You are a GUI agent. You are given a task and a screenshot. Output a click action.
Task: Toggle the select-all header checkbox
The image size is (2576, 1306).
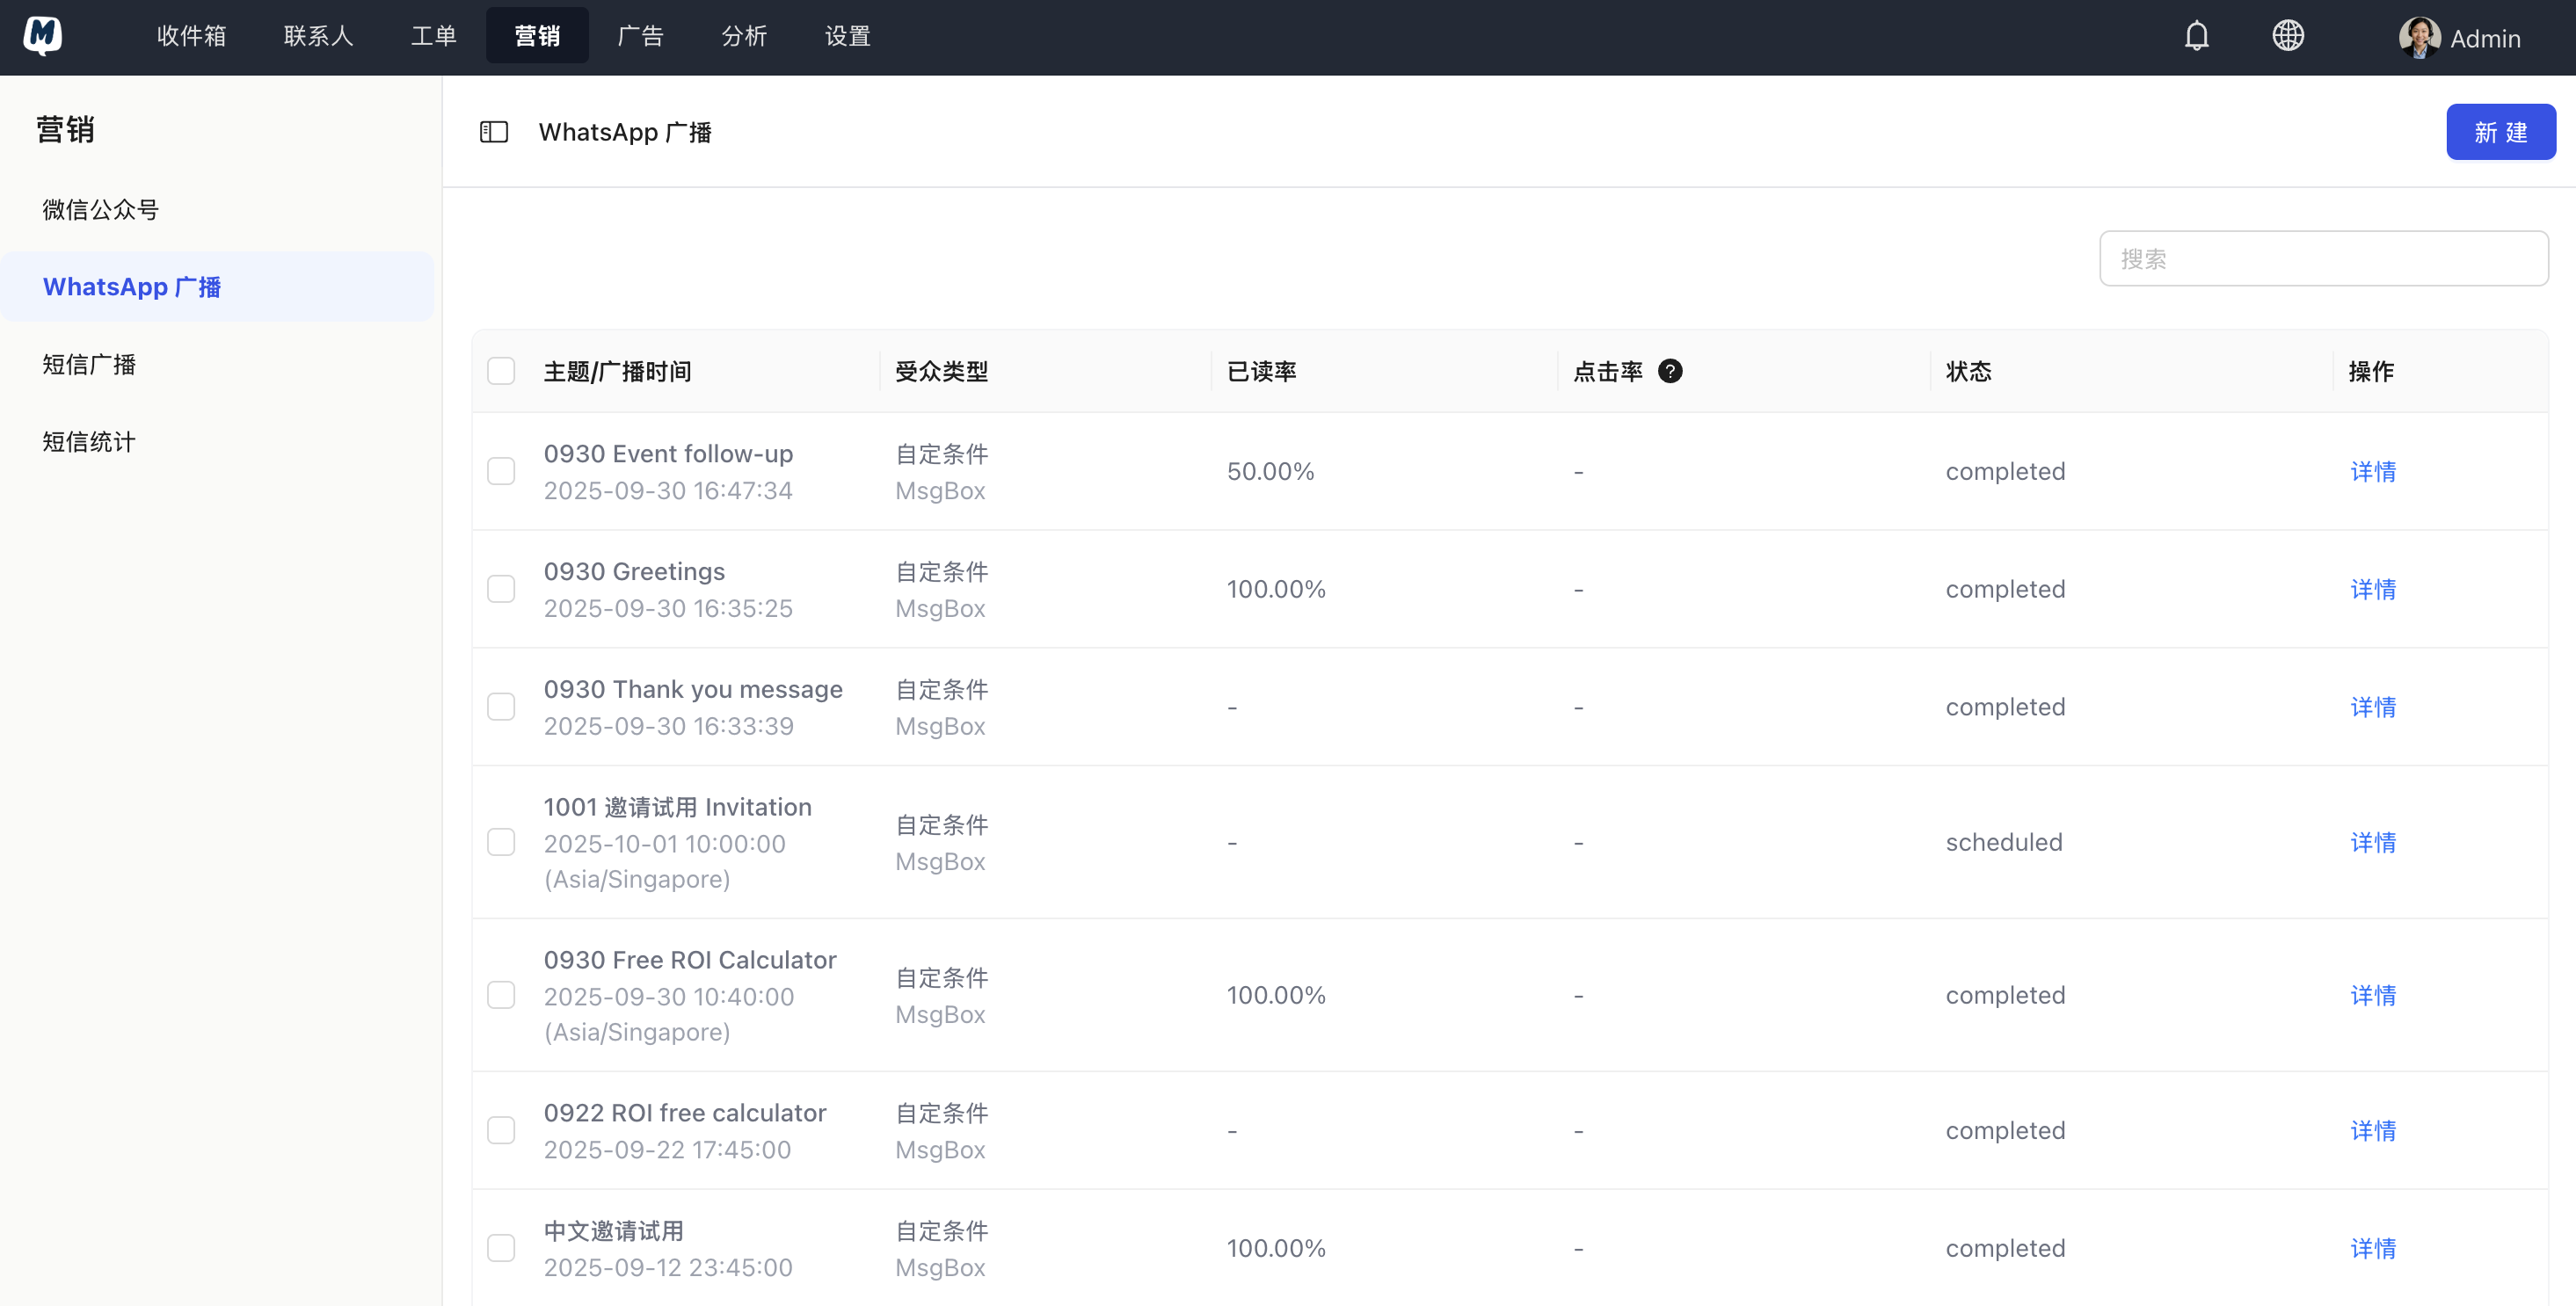(x=501, y=371)
